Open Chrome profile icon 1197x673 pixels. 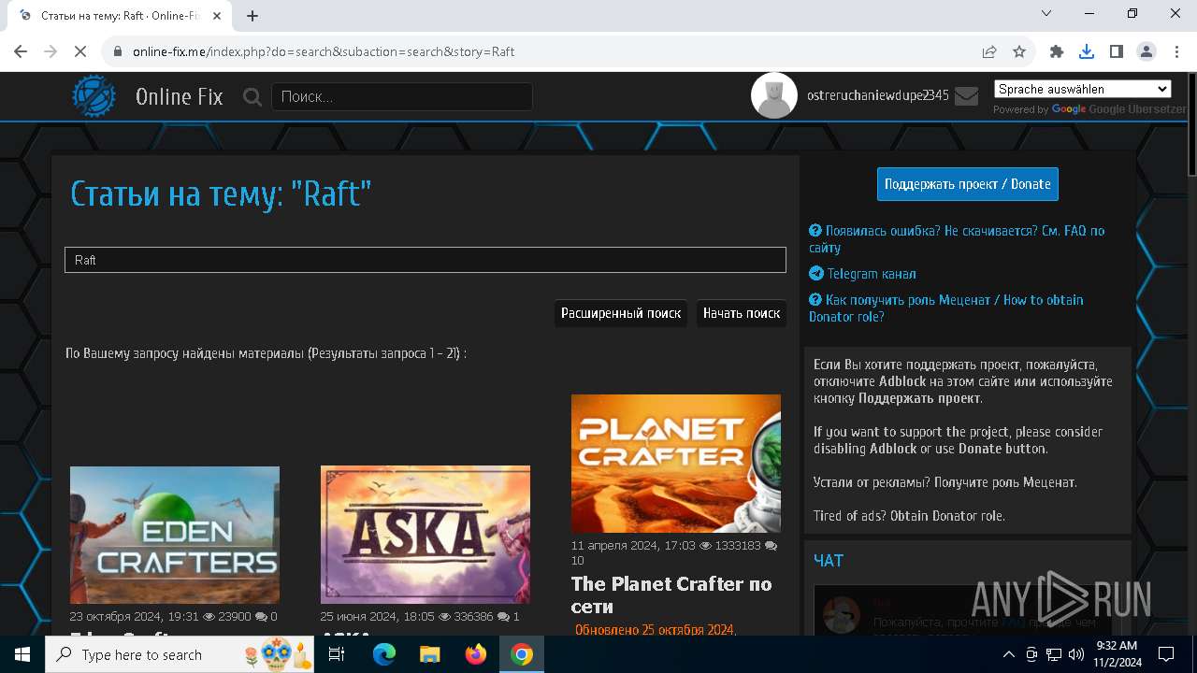click(1147, 51)
